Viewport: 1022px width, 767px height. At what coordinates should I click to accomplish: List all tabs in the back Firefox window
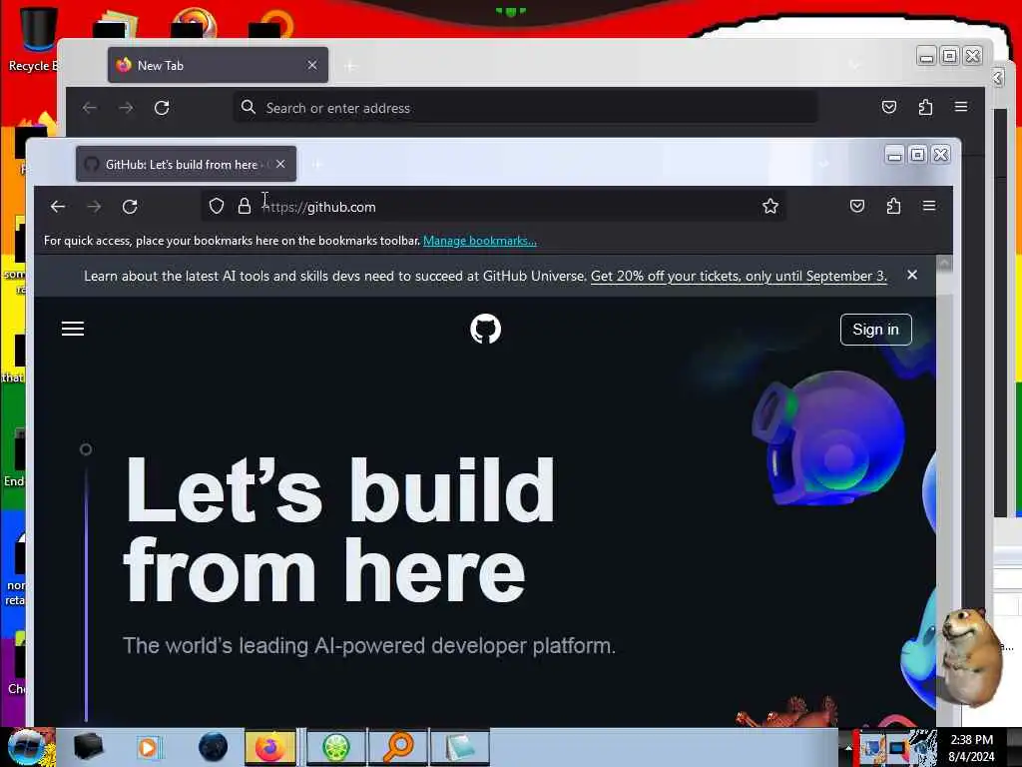coord(854,65)
